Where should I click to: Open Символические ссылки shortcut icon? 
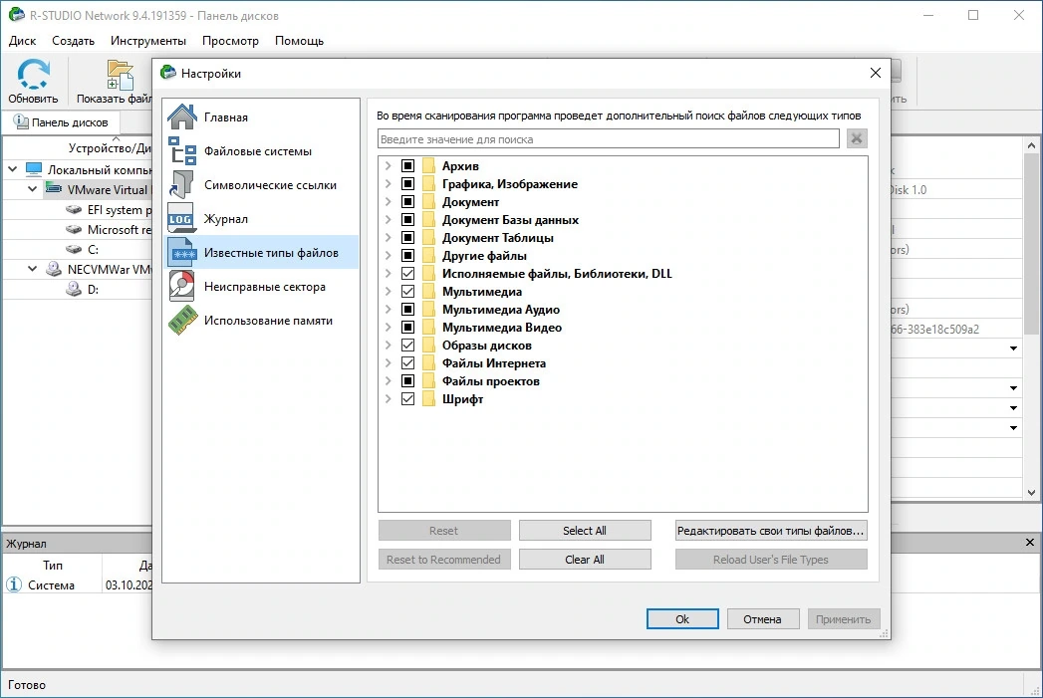181,185
